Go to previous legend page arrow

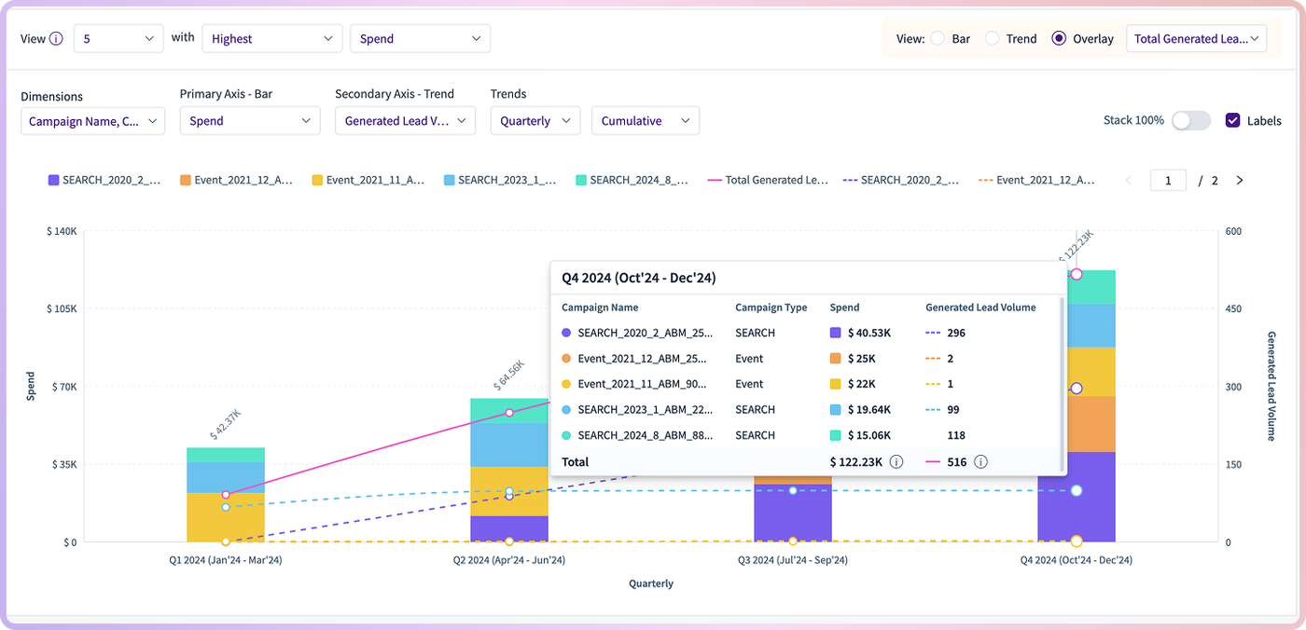tap(1129, 180)
